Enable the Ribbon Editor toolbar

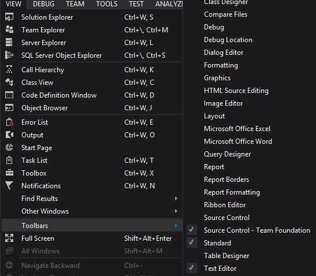[x=225, y=204]
